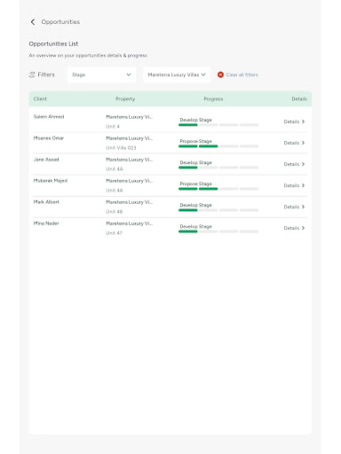
Task: Click Mark Albert's Develop Stage label
Action: [x=195, y=205]
